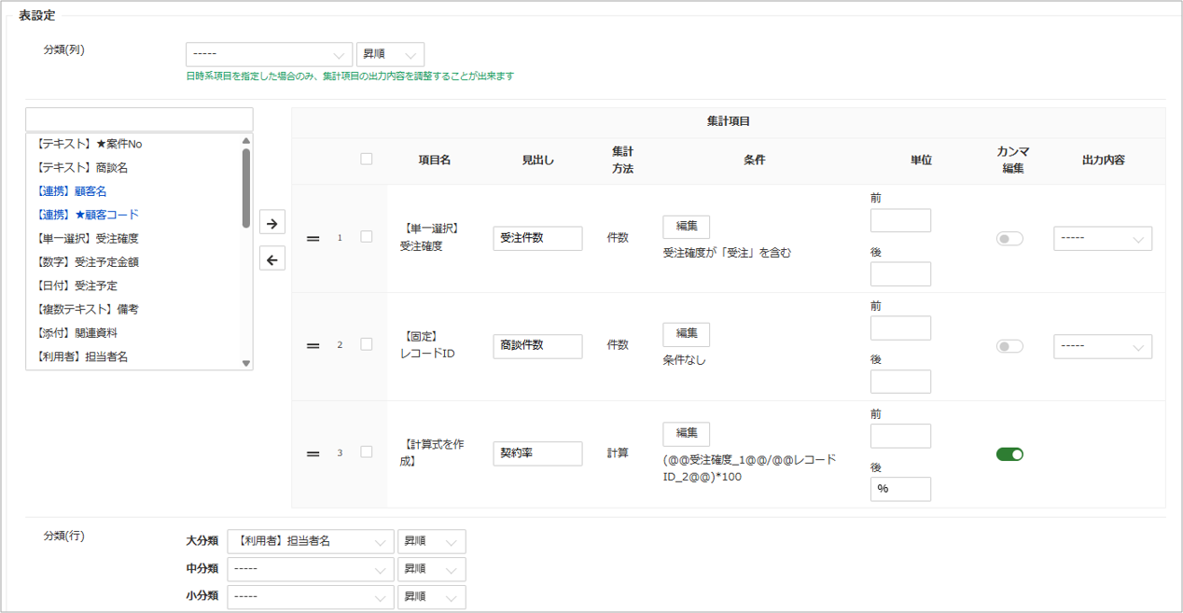Open the 大分類 担当者名 dropdown
This screenshot has height=613, width=1183.
[311, 541]
